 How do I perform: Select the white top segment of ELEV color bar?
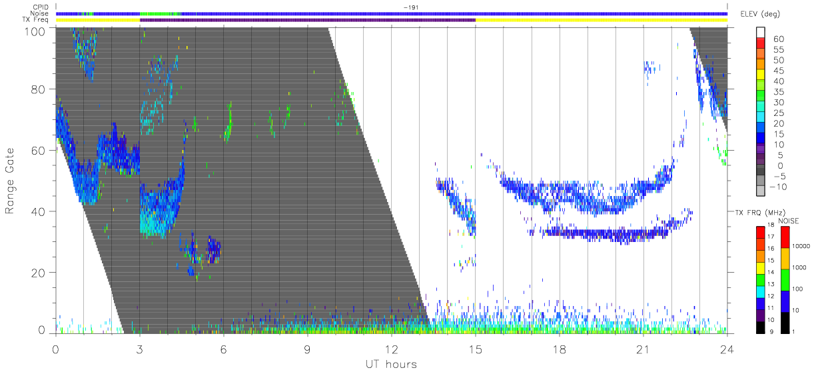tap(760, 33)
